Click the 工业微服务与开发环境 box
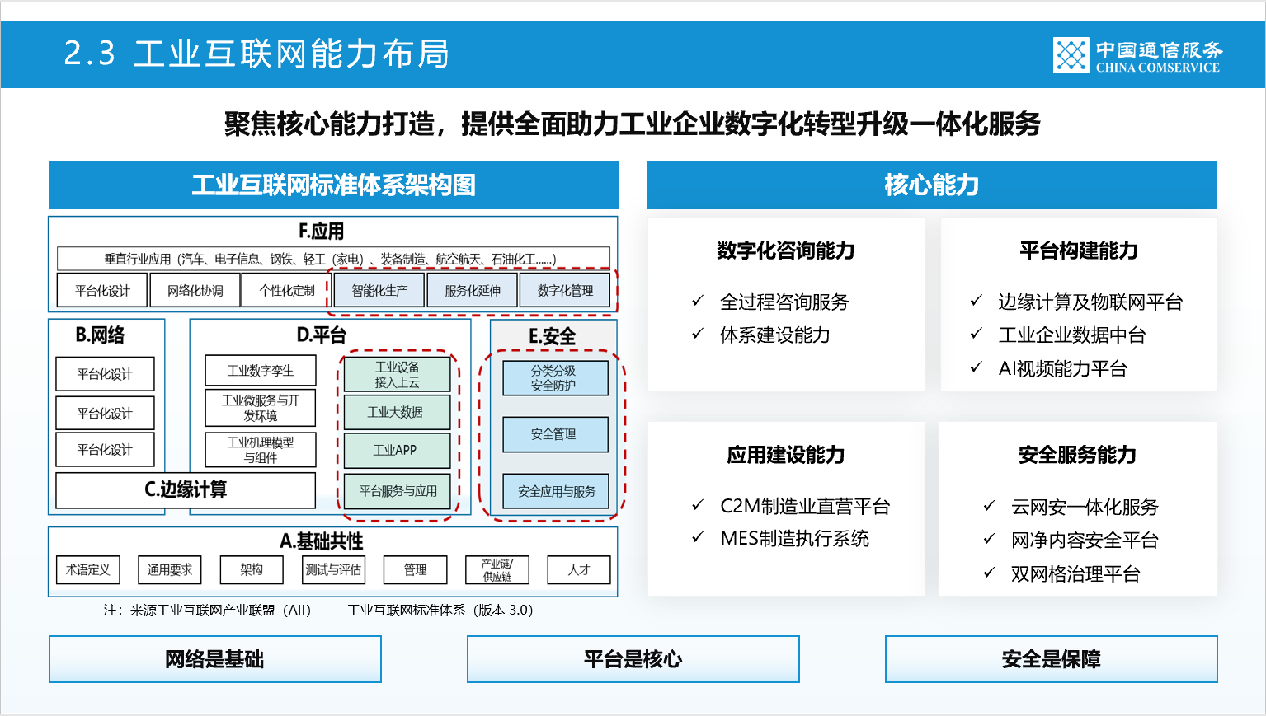The width and height of the screenshot is (1266, 716). 261,407
